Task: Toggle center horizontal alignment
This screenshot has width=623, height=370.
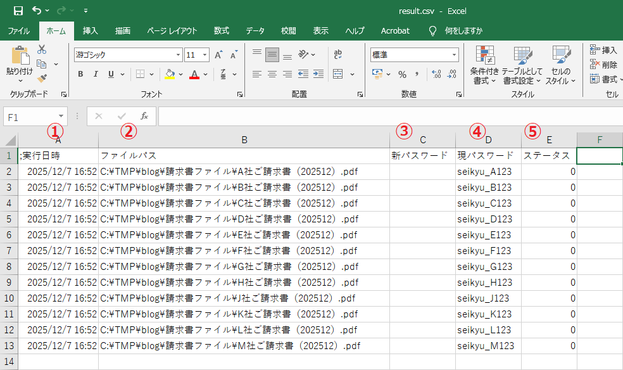Action: 272,74
